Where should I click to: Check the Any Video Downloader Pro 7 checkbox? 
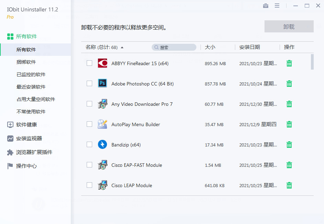click(x=89, y=104)
